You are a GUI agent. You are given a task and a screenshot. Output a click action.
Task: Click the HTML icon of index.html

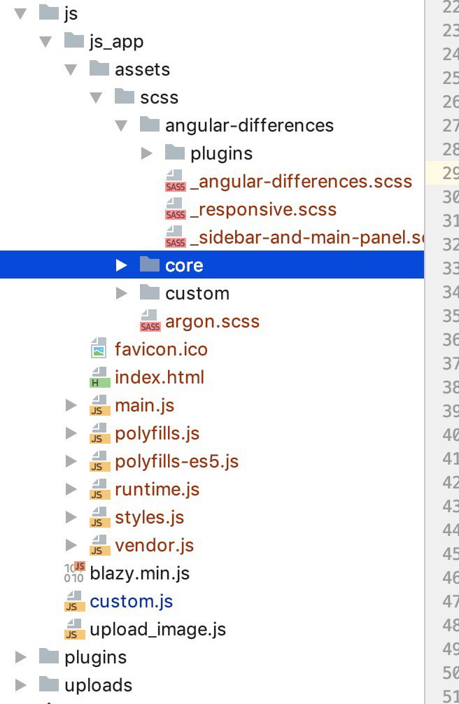point(99,377)
